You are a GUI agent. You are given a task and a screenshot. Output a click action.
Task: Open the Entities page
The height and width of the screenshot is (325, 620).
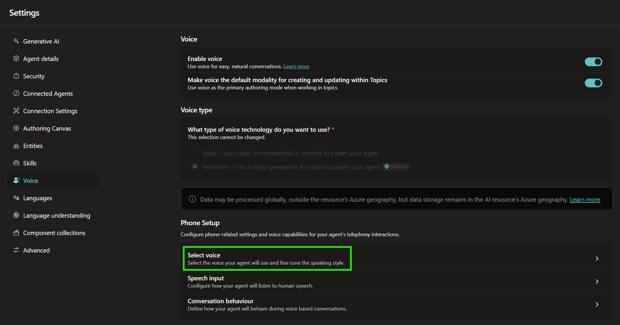[52, 146]
